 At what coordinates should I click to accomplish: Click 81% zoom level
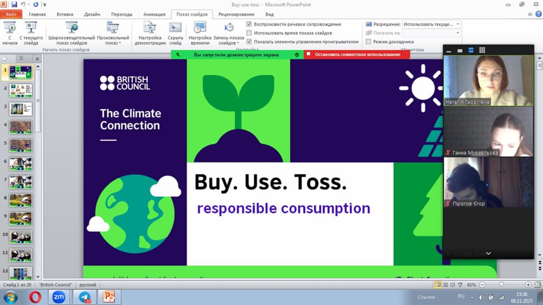pos(471,284)
